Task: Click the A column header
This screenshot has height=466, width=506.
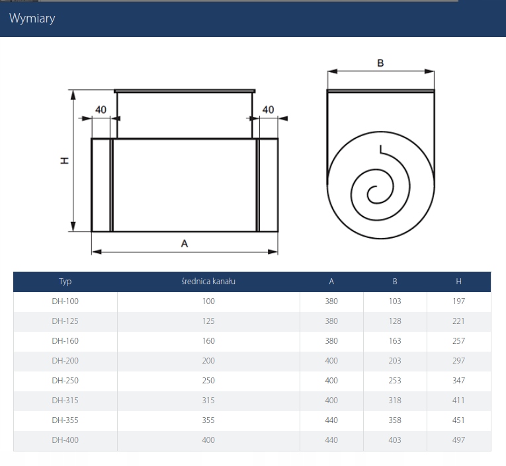Action: pos(331,282)
